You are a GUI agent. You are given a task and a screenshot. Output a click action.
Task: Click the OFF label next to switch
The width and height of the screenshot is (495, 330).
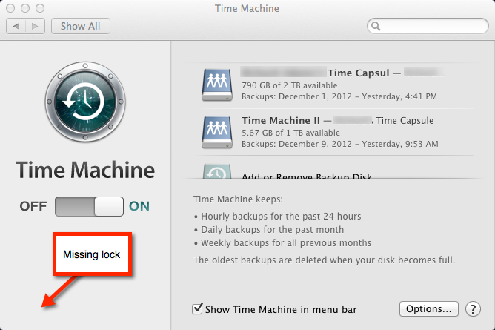click(33, 206)
